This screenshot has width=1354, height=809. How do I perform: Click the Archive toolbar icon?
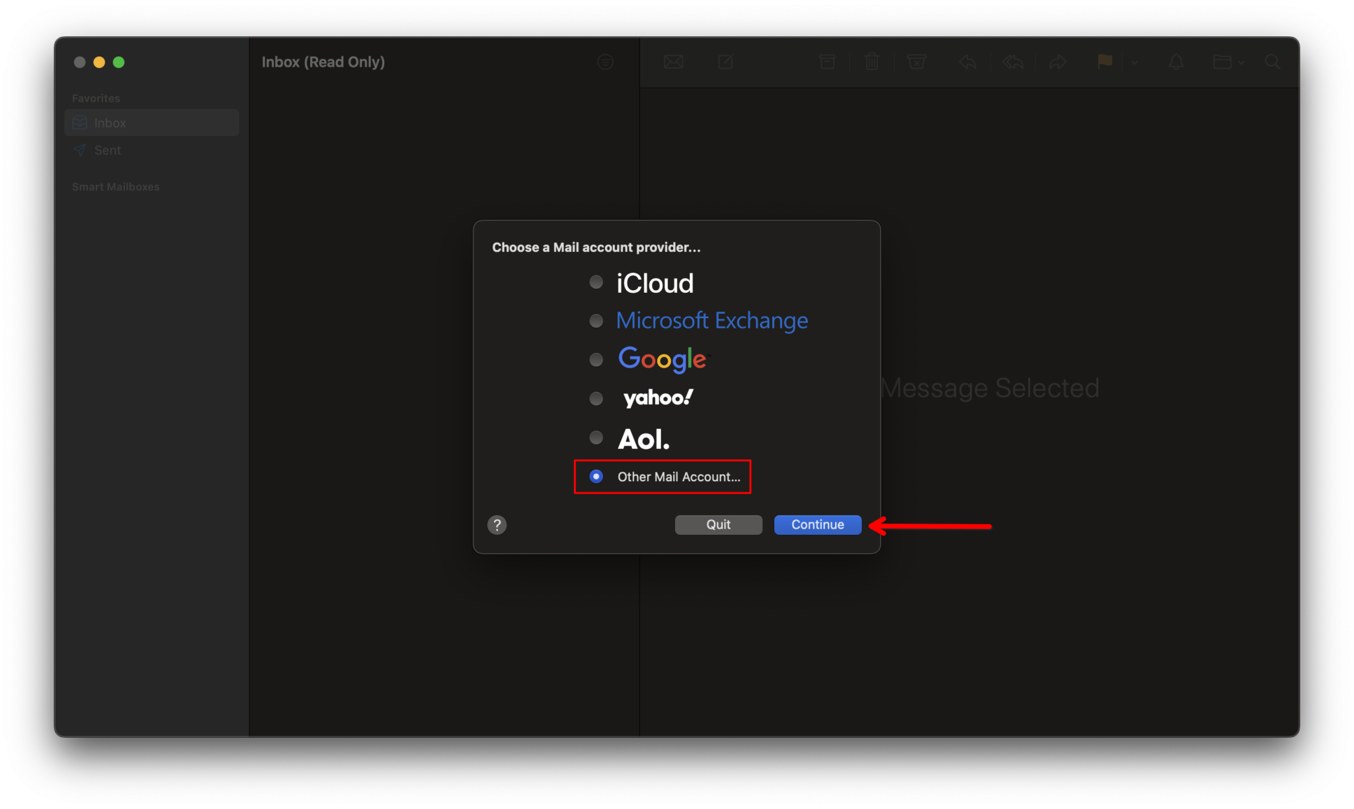[827, 62]
